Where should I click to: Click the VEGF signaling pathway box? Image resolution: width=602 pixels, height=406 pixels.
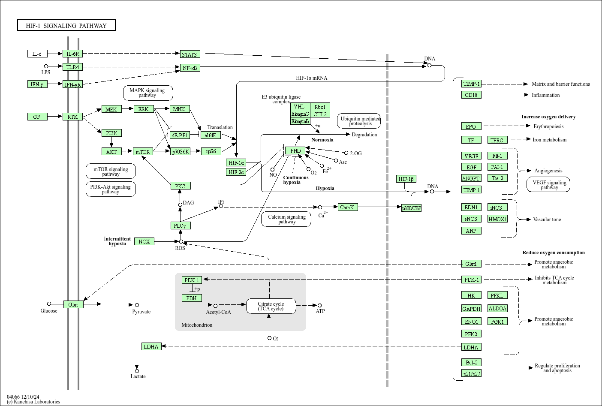pyautogui.click(x=548, y=183)
